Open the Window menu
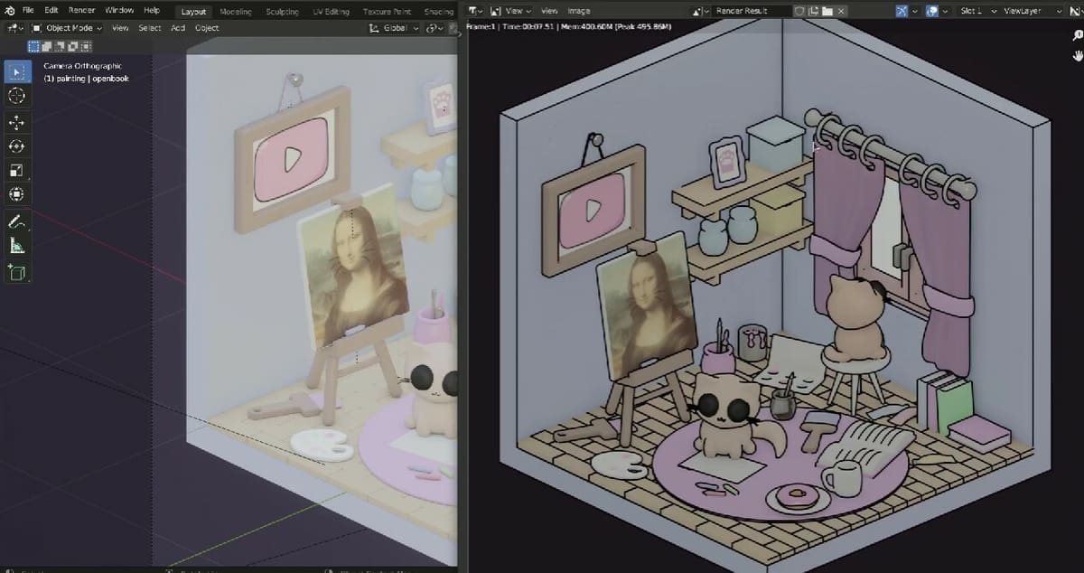 point(119,10)
